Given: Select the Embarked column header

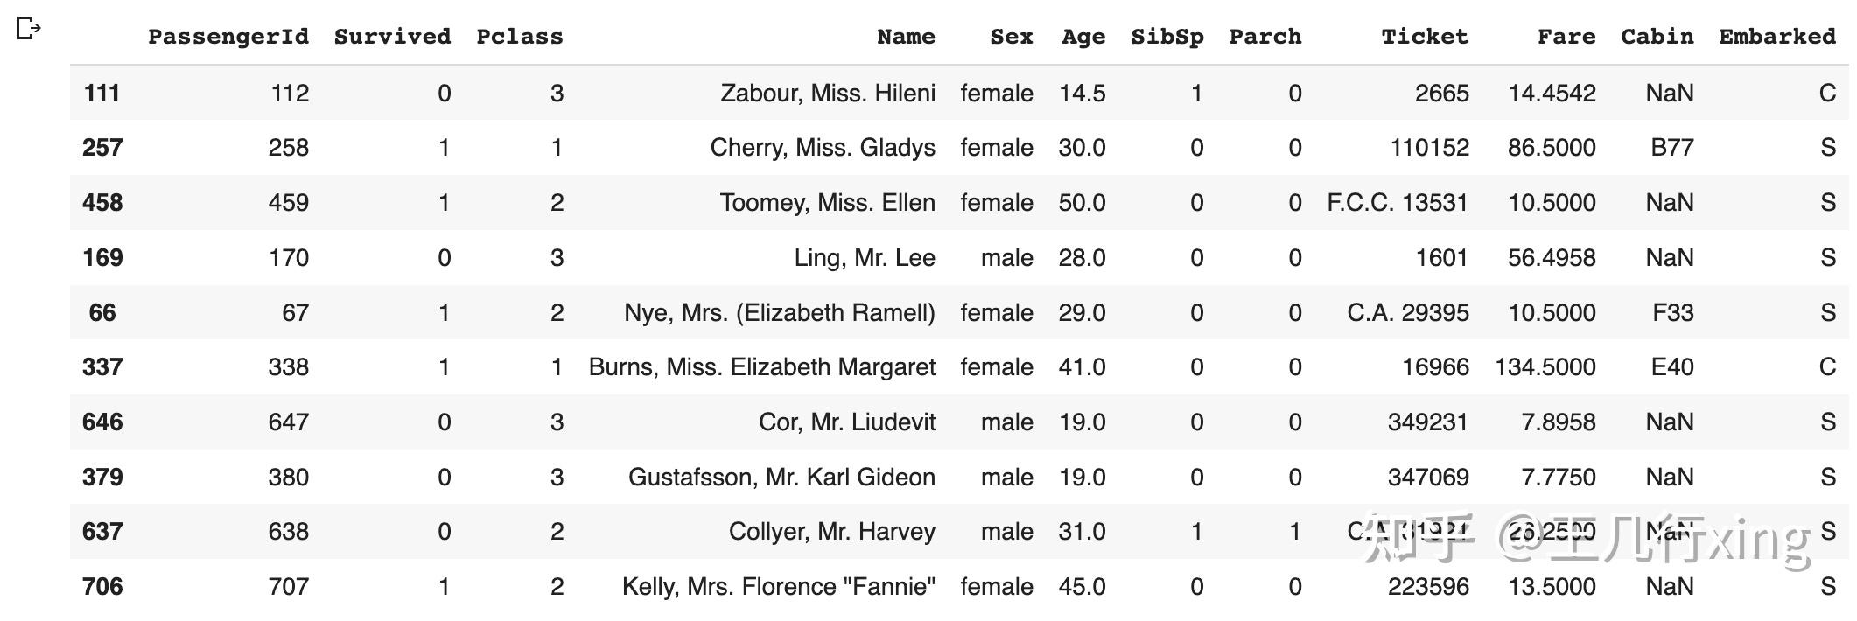Looking at the screenshot, I should (1776, 37).
